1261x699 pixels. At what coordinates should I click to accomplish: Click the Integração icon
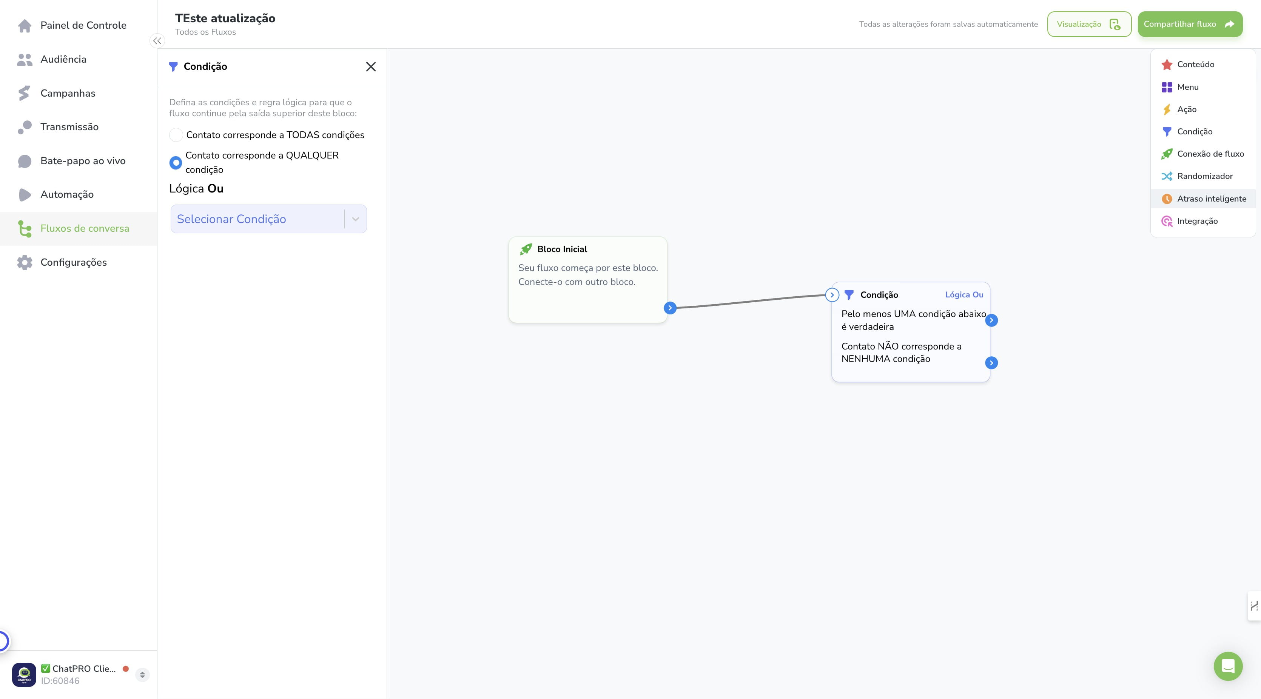click(x=1167, y=221)
